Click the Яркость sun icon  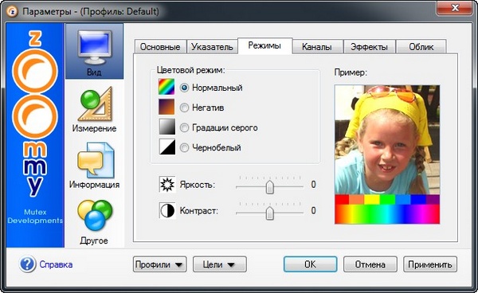pos(167,184)
